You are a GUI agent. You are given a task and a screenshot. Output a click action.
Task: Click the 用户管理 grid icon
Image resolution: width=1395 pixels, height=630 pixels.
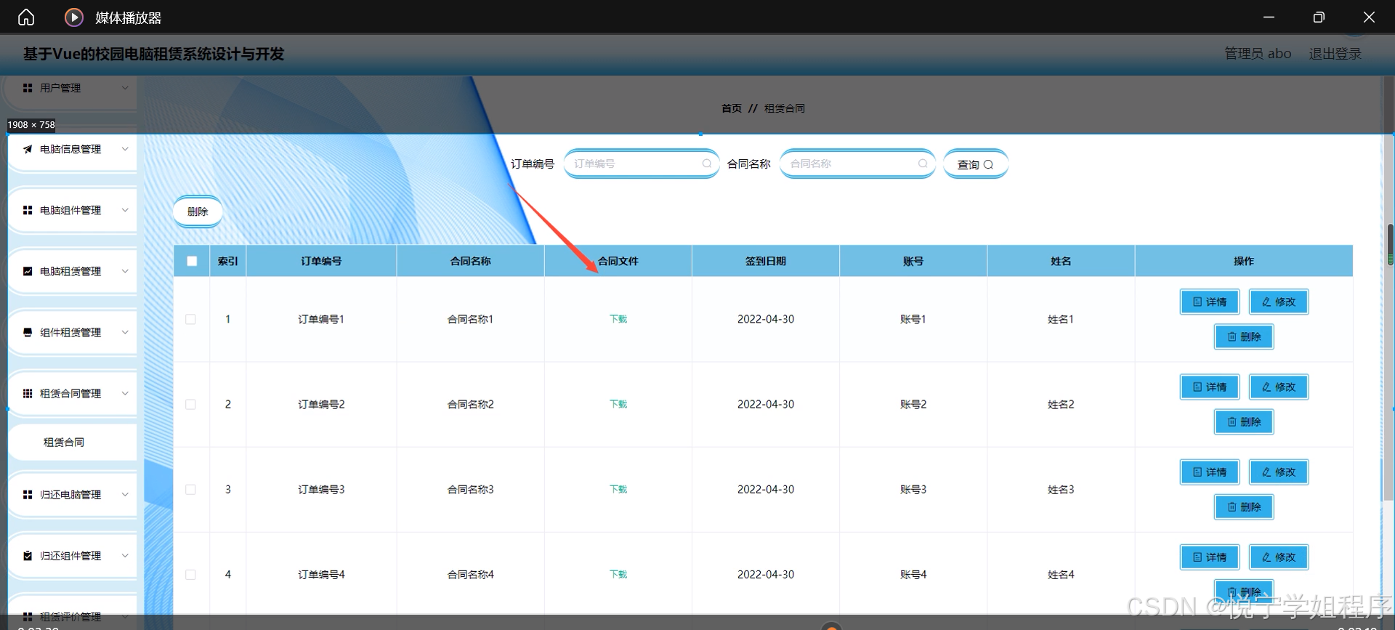tap(28, 88)
